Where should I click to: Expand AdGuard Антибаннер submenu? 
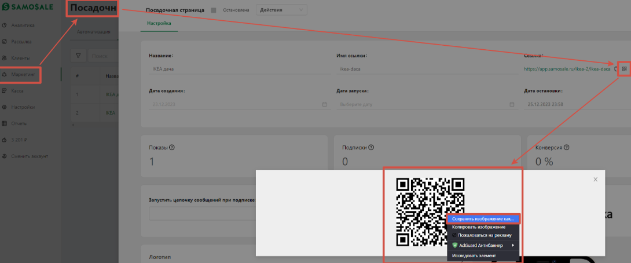[x=483, y=245]
